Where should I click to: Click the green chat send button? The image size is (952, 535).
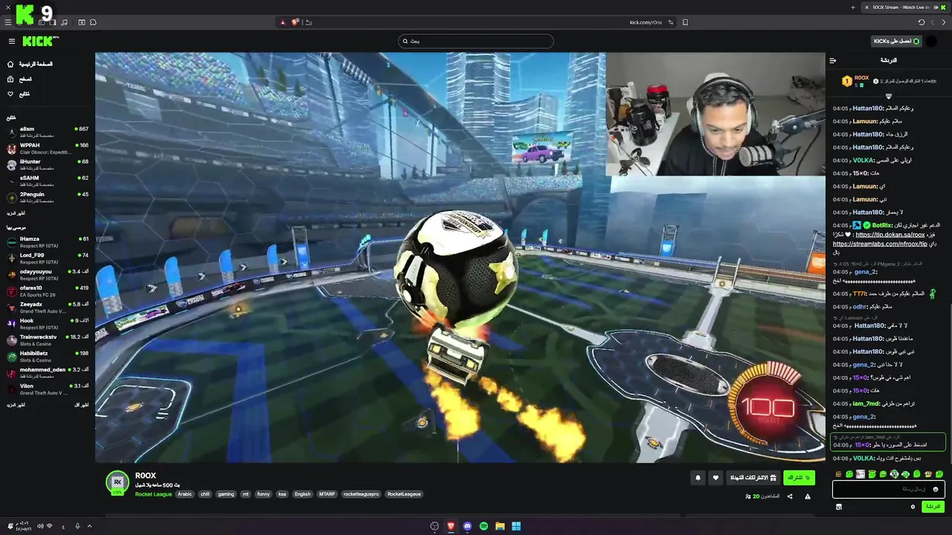point(933,507)
